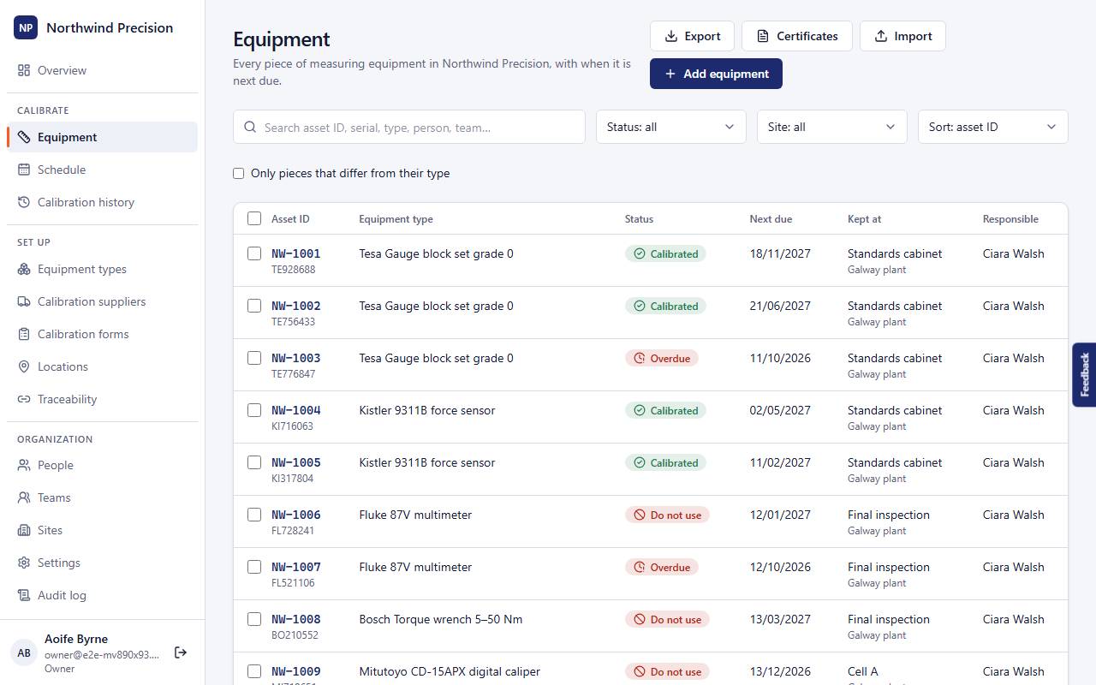The height and width of the screenshot is (685, 1096).
Task: Select the checkbox for row NW-1001
Action: [x=254, y=253]
